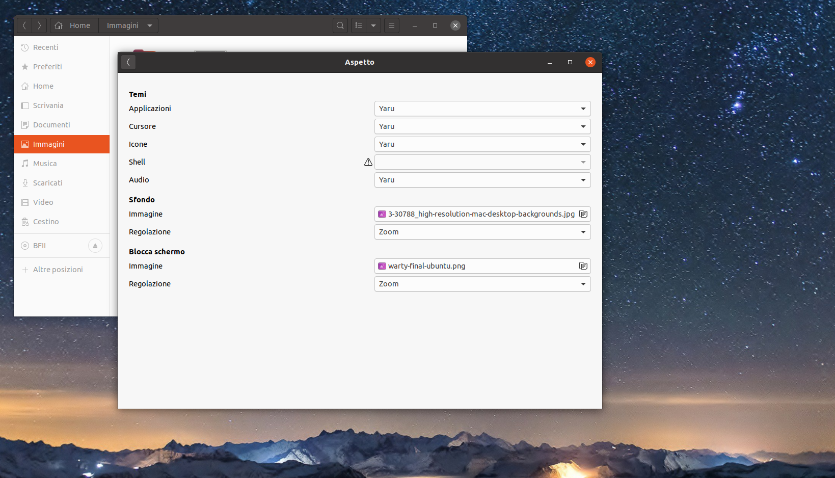The height and width of the screenshot is (478, 835).
Task: Open Musica in the sidebar
Action: [x=62, y=164]
